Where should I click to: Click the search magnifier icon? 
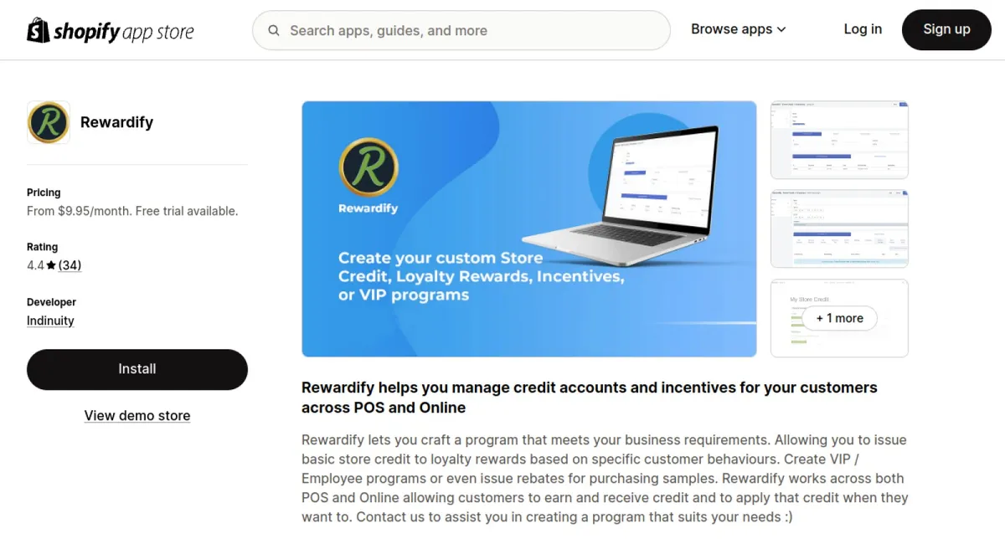point(274,31)
